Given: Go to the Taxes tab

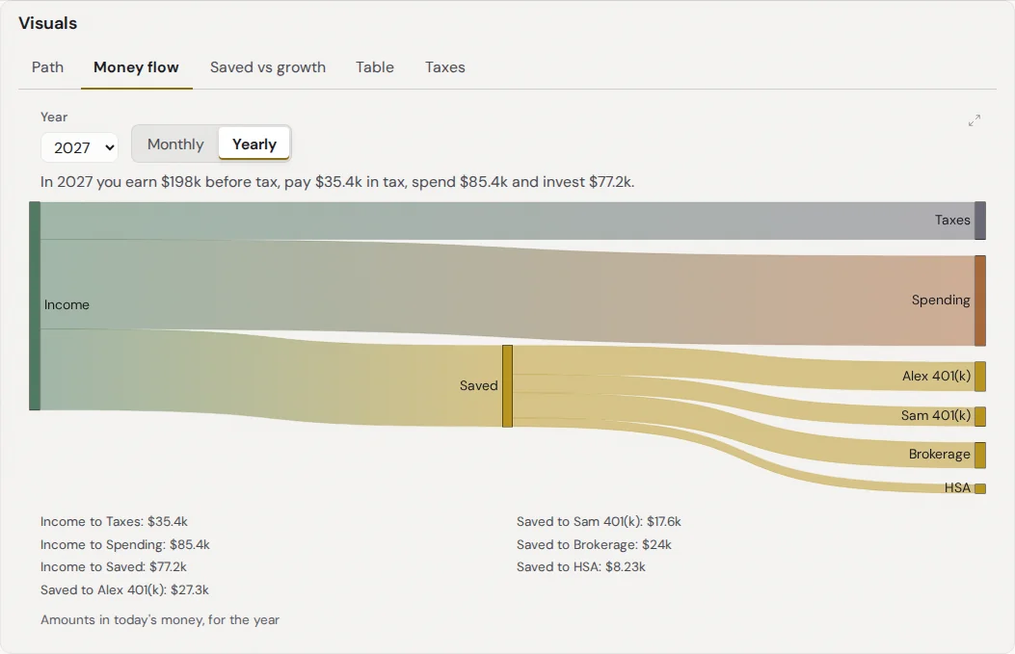Looking at the screenshot, I should (444, 67).
